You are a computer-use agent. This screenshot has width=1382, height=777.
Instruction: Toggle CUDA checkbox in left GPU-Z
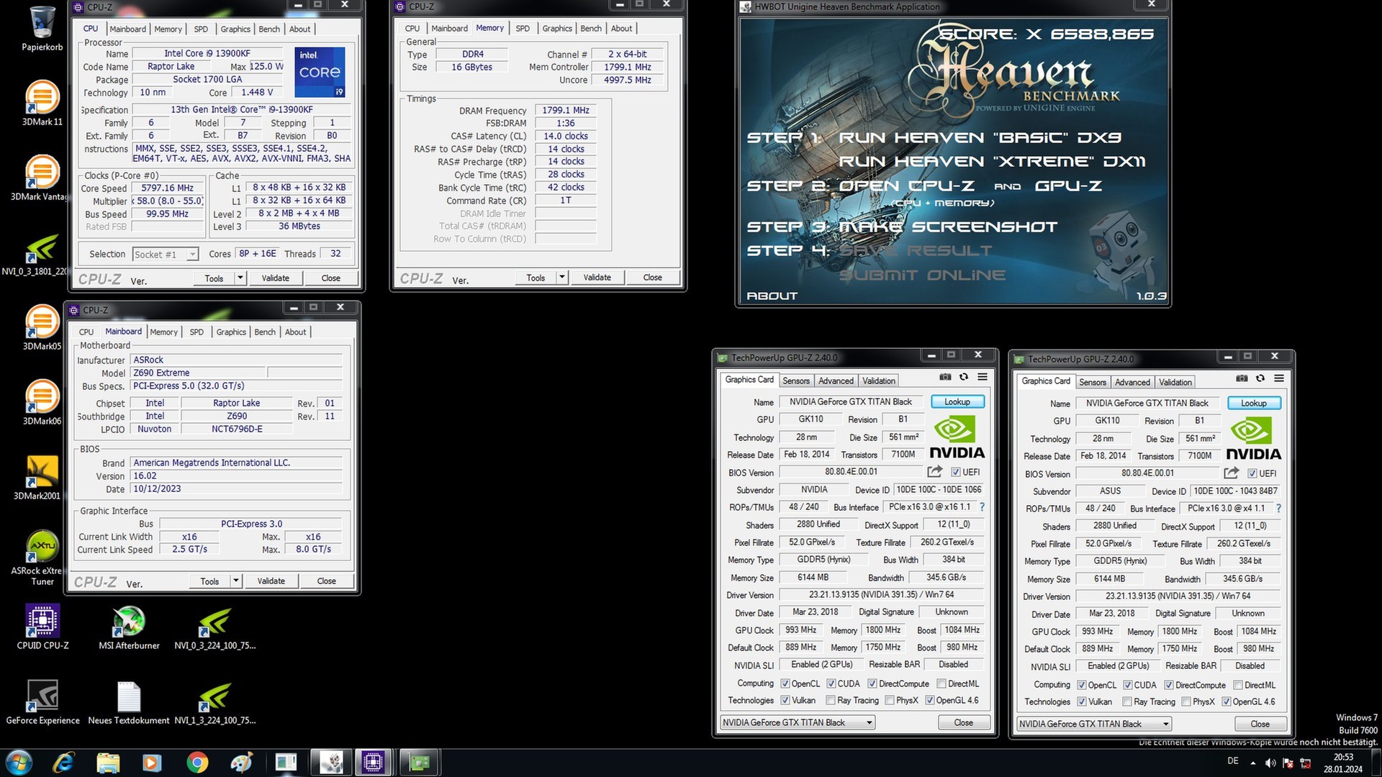coord(831,684)
